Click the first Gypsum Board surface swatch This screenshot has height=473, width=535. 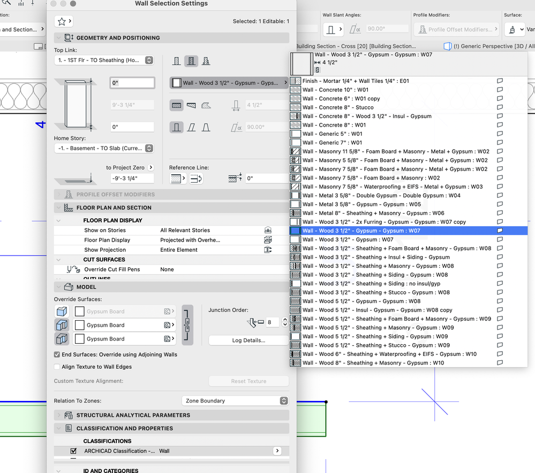pyautogui.click(x=79, y=311)
